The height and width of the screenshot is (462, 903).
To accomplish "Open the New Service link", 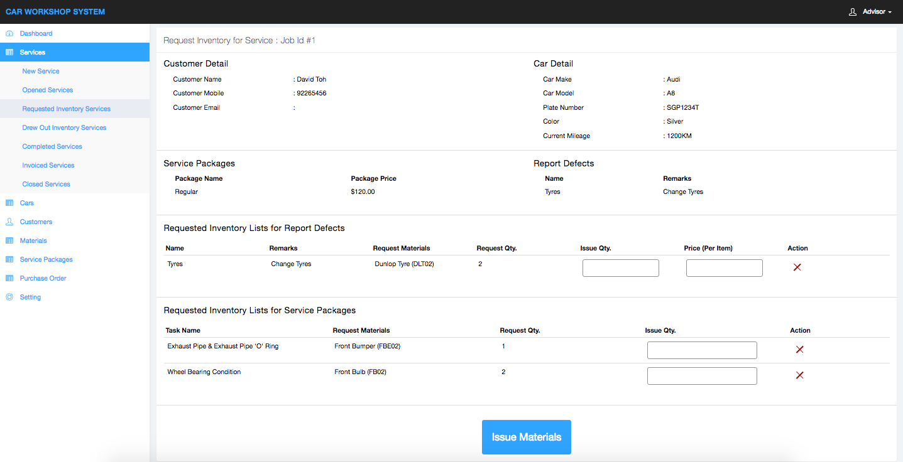I will pos(41,71).
